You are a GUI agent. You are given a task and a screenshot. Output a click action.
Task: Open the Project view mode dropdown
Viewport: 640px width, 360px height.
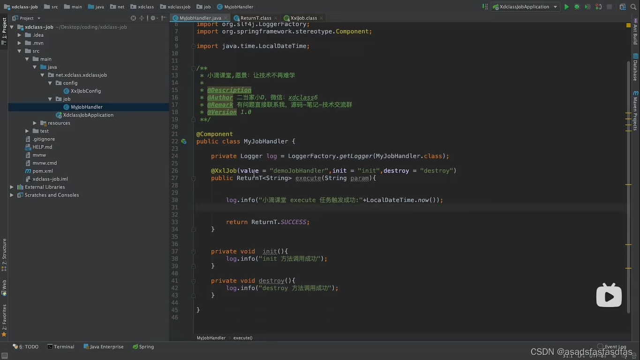coord(27,18)
